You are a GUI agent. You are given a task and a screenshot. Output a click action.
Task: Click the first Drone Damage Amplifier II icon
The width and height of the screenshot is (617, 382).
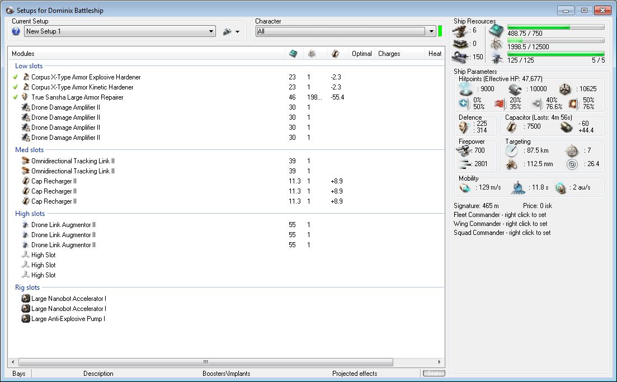tap(26, 107)
